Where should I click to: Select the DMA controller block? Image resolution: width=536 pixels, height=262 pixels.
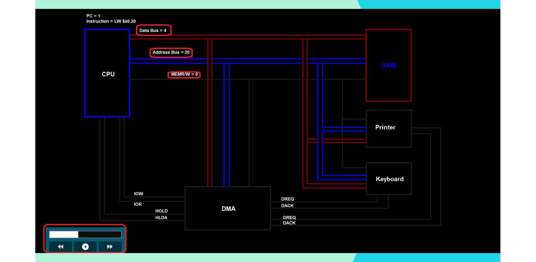point(228,208)
